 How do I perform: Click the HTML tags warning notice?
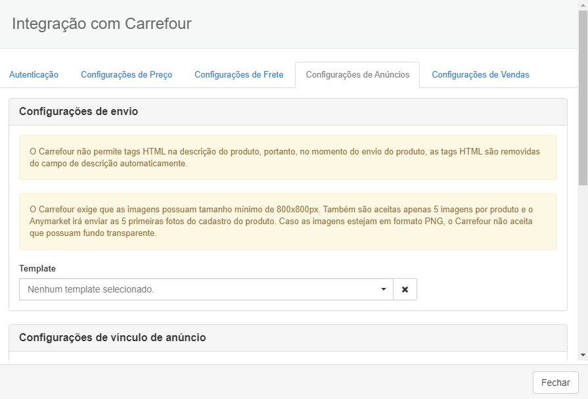[x=288, y=158]
